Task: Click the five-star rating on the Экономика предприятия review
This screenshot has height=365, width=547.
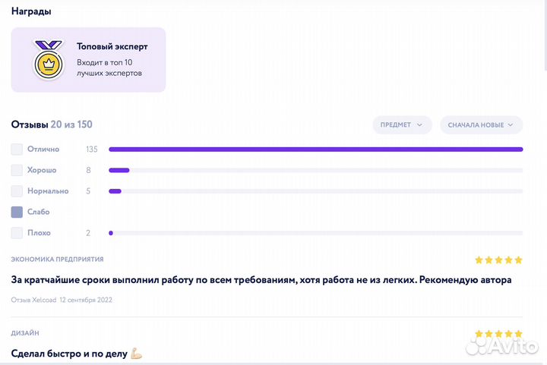Action: [x=498, y=260]
